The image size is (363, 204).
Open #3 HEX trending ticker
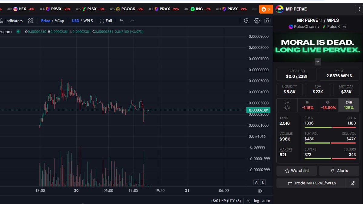(21, 9)
